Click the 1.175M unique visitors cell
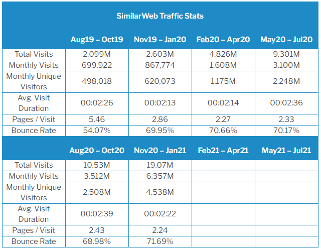This screenshot has width=321, height=251. coord(223,81)
